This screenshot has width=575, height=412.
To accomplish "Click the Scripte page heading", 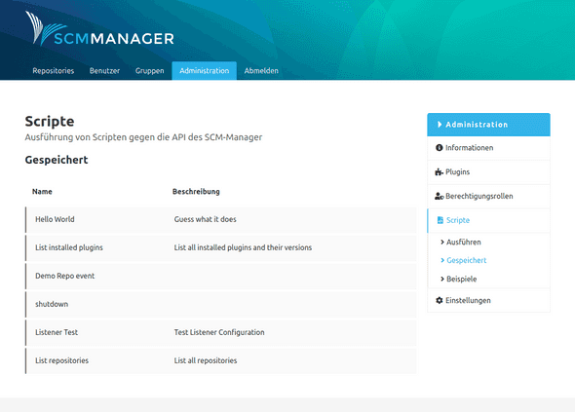I will click(x=50, y=122).
